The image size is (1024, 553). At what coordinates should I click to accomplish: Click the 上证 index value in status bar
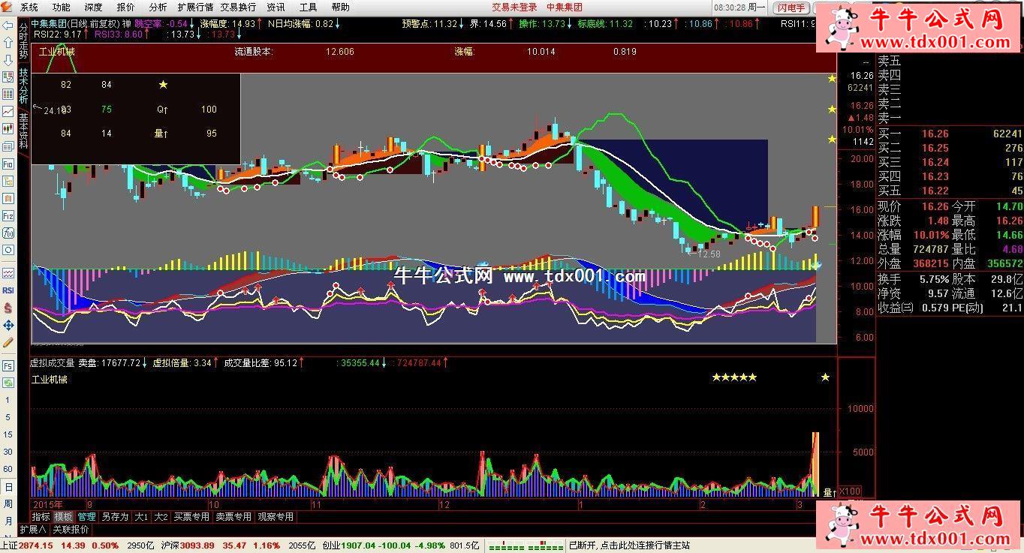[x=36, y=545]
